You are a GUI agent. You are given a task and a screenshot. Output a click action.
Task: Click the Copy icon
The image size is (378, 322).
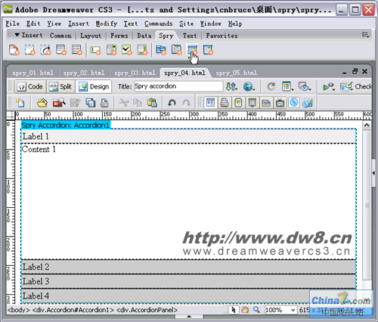click(138, 103)
